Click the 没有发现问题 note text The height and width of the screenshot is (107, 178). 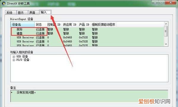26,93
